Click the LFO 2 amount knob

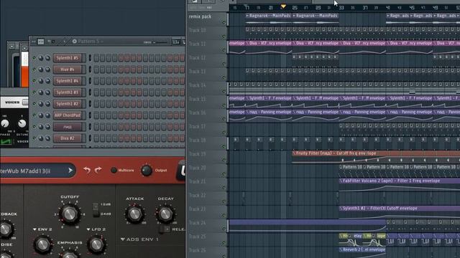(96, 244)
